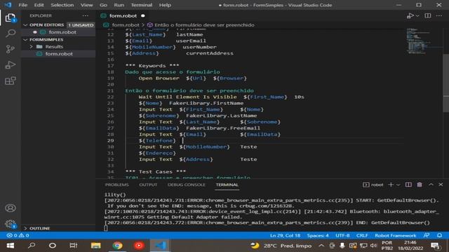Switch to the Output panel tab
The image size is (449, 252).
tap(148, 185)
